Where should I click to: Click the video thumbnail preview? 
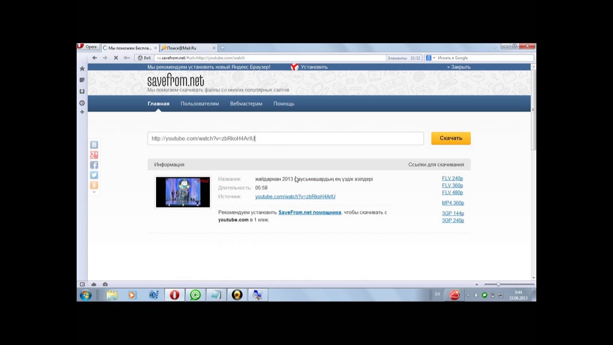(183, 192)
